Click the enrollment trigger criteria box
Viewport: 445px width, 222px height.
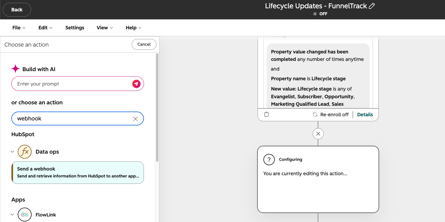(x=318, y=76)
